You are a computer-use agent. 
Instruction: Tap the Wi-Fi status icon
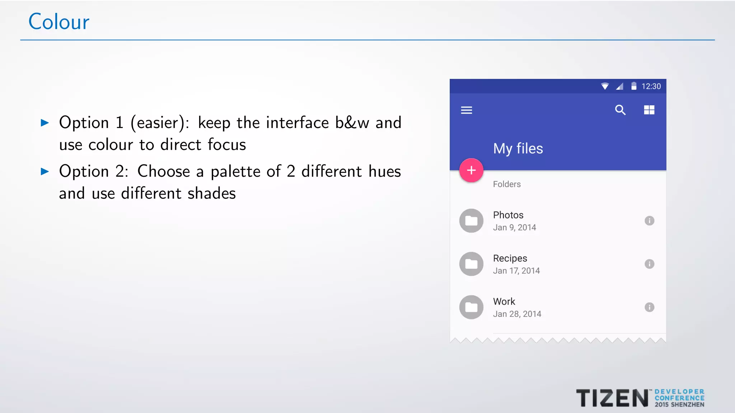click(x=605, y=86)
